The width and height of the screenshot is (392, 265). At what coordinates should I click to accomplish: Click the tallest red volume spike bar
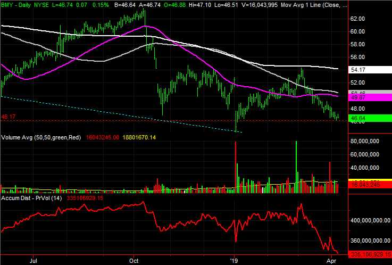pyautogui.click(x=236, y=167)
